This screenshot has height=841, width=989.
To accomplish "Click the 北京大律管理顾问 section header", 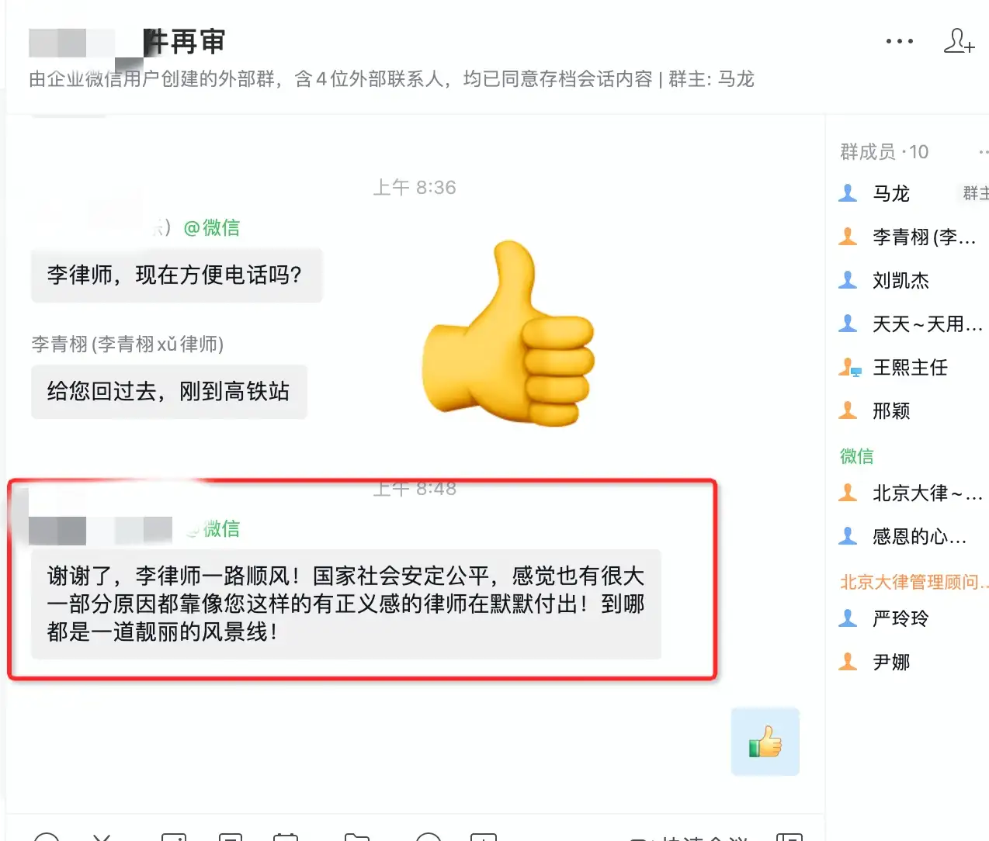I will [x=914, y=582].
